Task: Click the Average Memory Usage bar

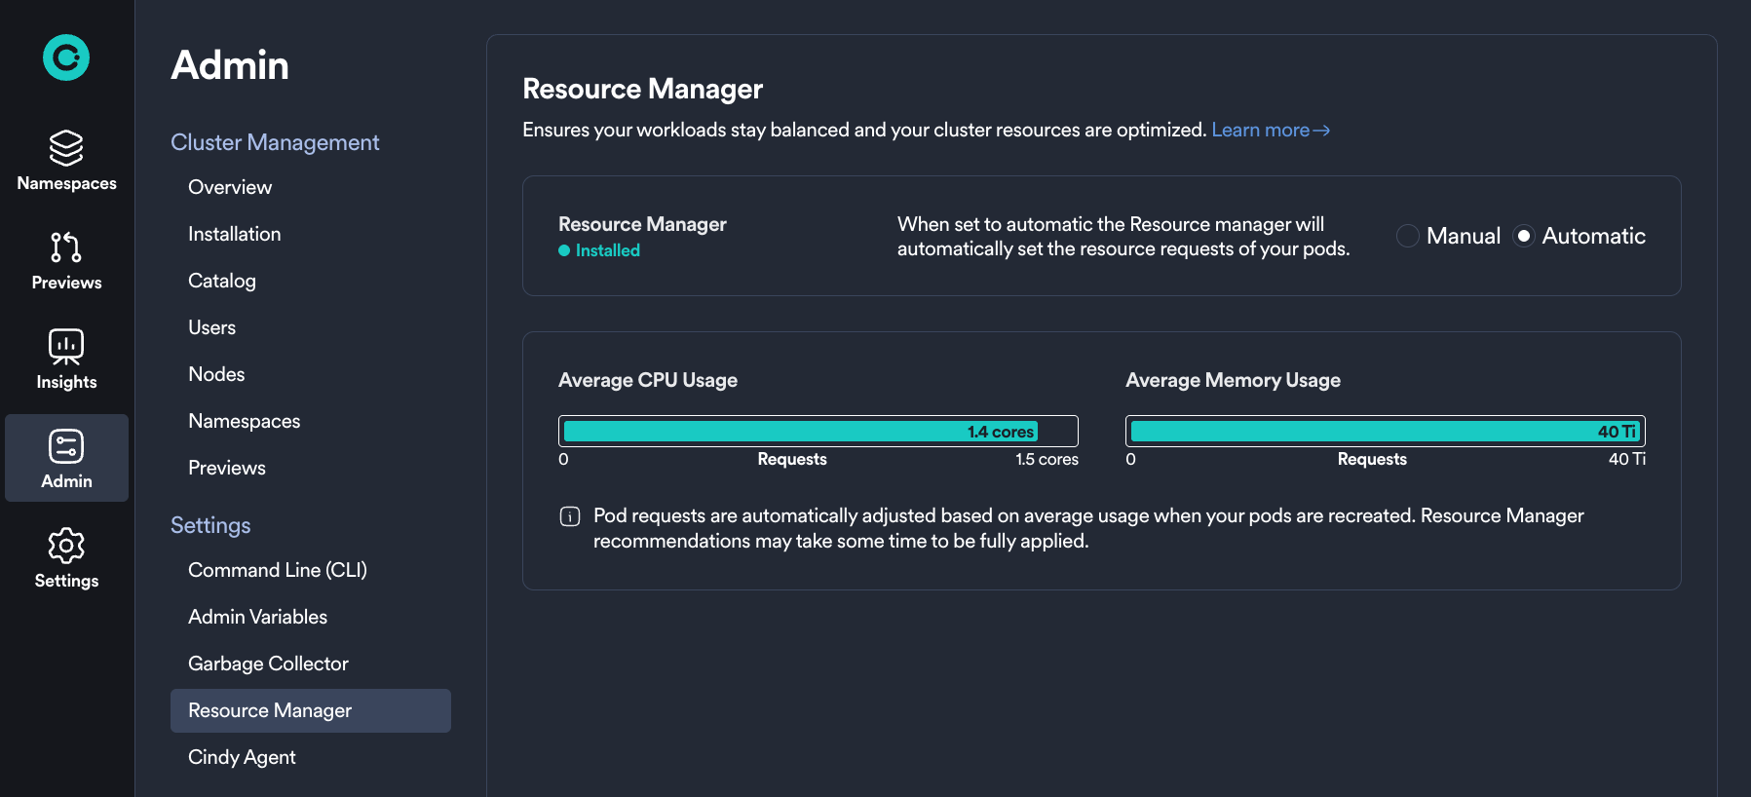Action: [x=1385, y=431]
